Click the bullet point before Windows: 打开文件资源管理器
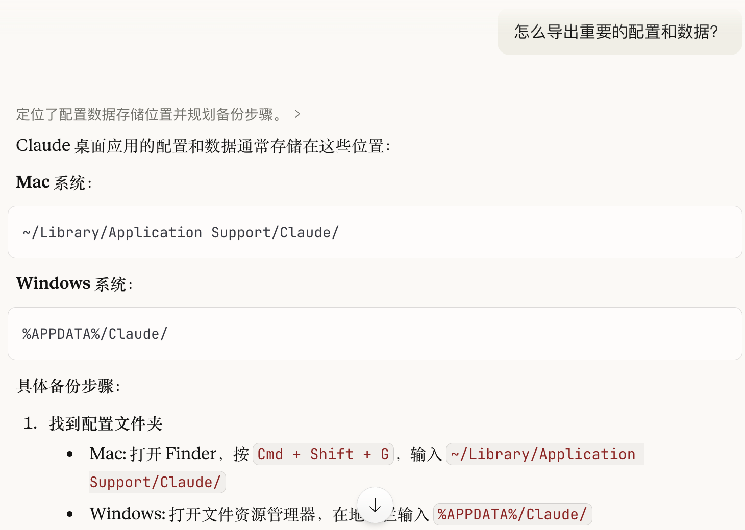745x530 pixels. coord(70,514)
